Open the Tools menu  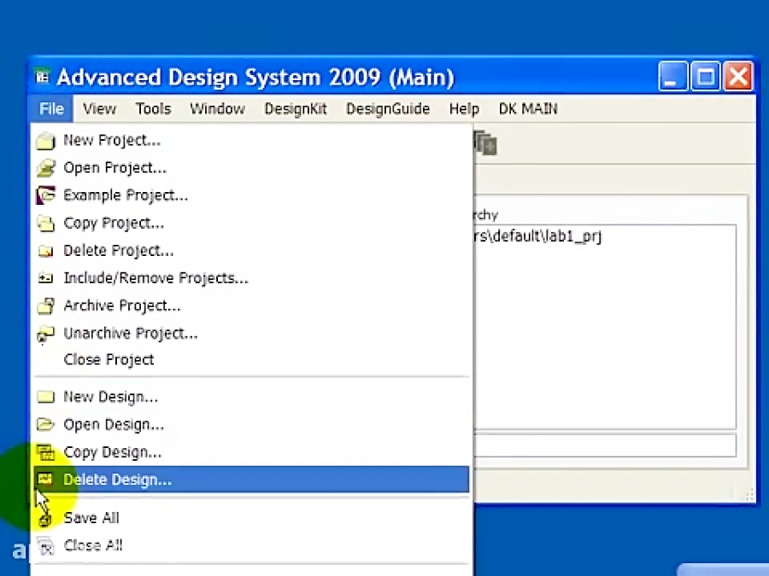(153, 108)
